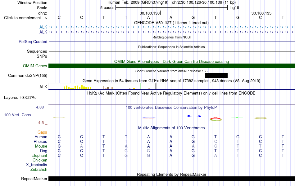Open the H3K27Ac Mark track title
Image resolution: width=295 pixels, height=186 pixels.
pyautogui.click(x=171, y=93)
